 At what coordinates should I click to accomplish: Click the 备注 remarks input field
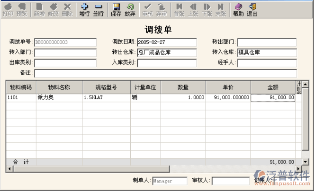click(x=165, y=73)
